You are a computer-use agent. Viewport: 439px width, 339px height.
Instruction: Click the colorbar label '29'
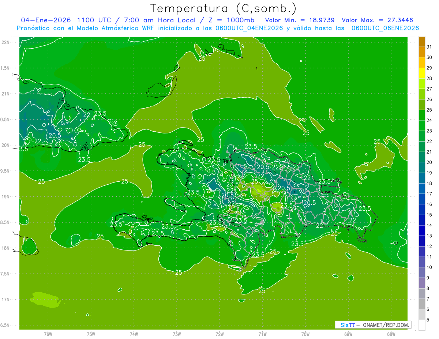coord(429,68)
